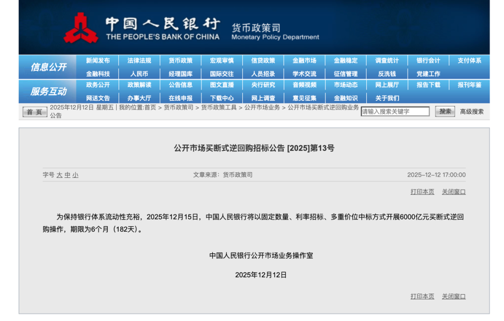The width and height of the screenshot is (504, 321).
Task: Click the 首页 home button
Action: [x=35, y=112]
